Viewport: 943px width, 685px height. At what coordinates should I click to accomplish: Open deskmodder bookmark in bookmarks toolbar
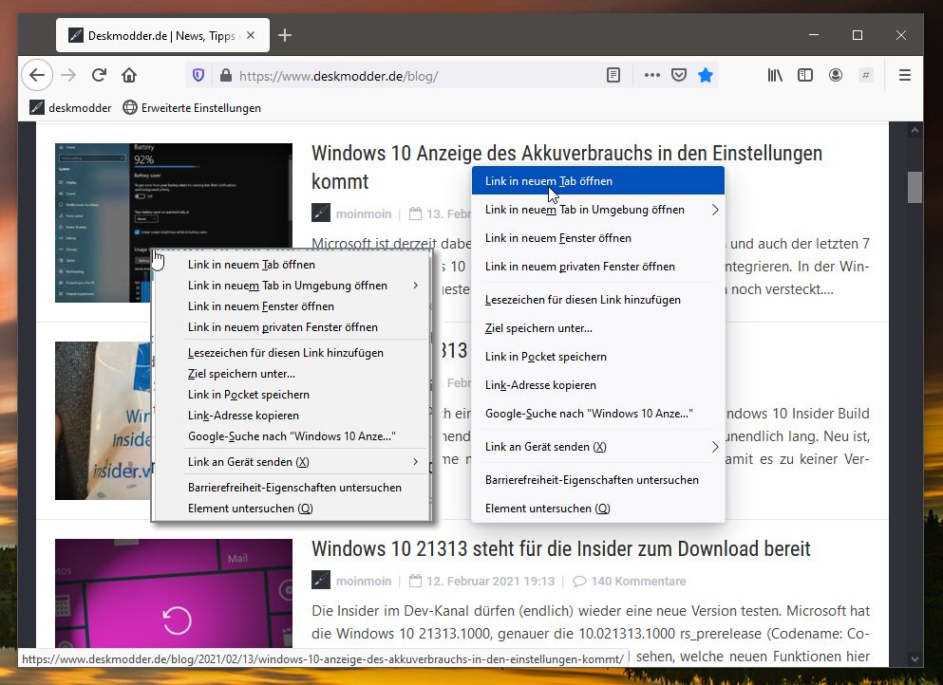click(x=71, y=108)
